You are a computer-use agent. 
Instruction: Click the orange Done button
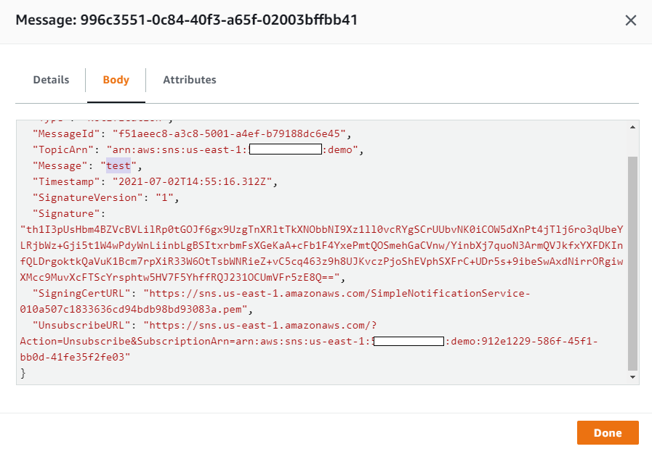pos(608,433)
